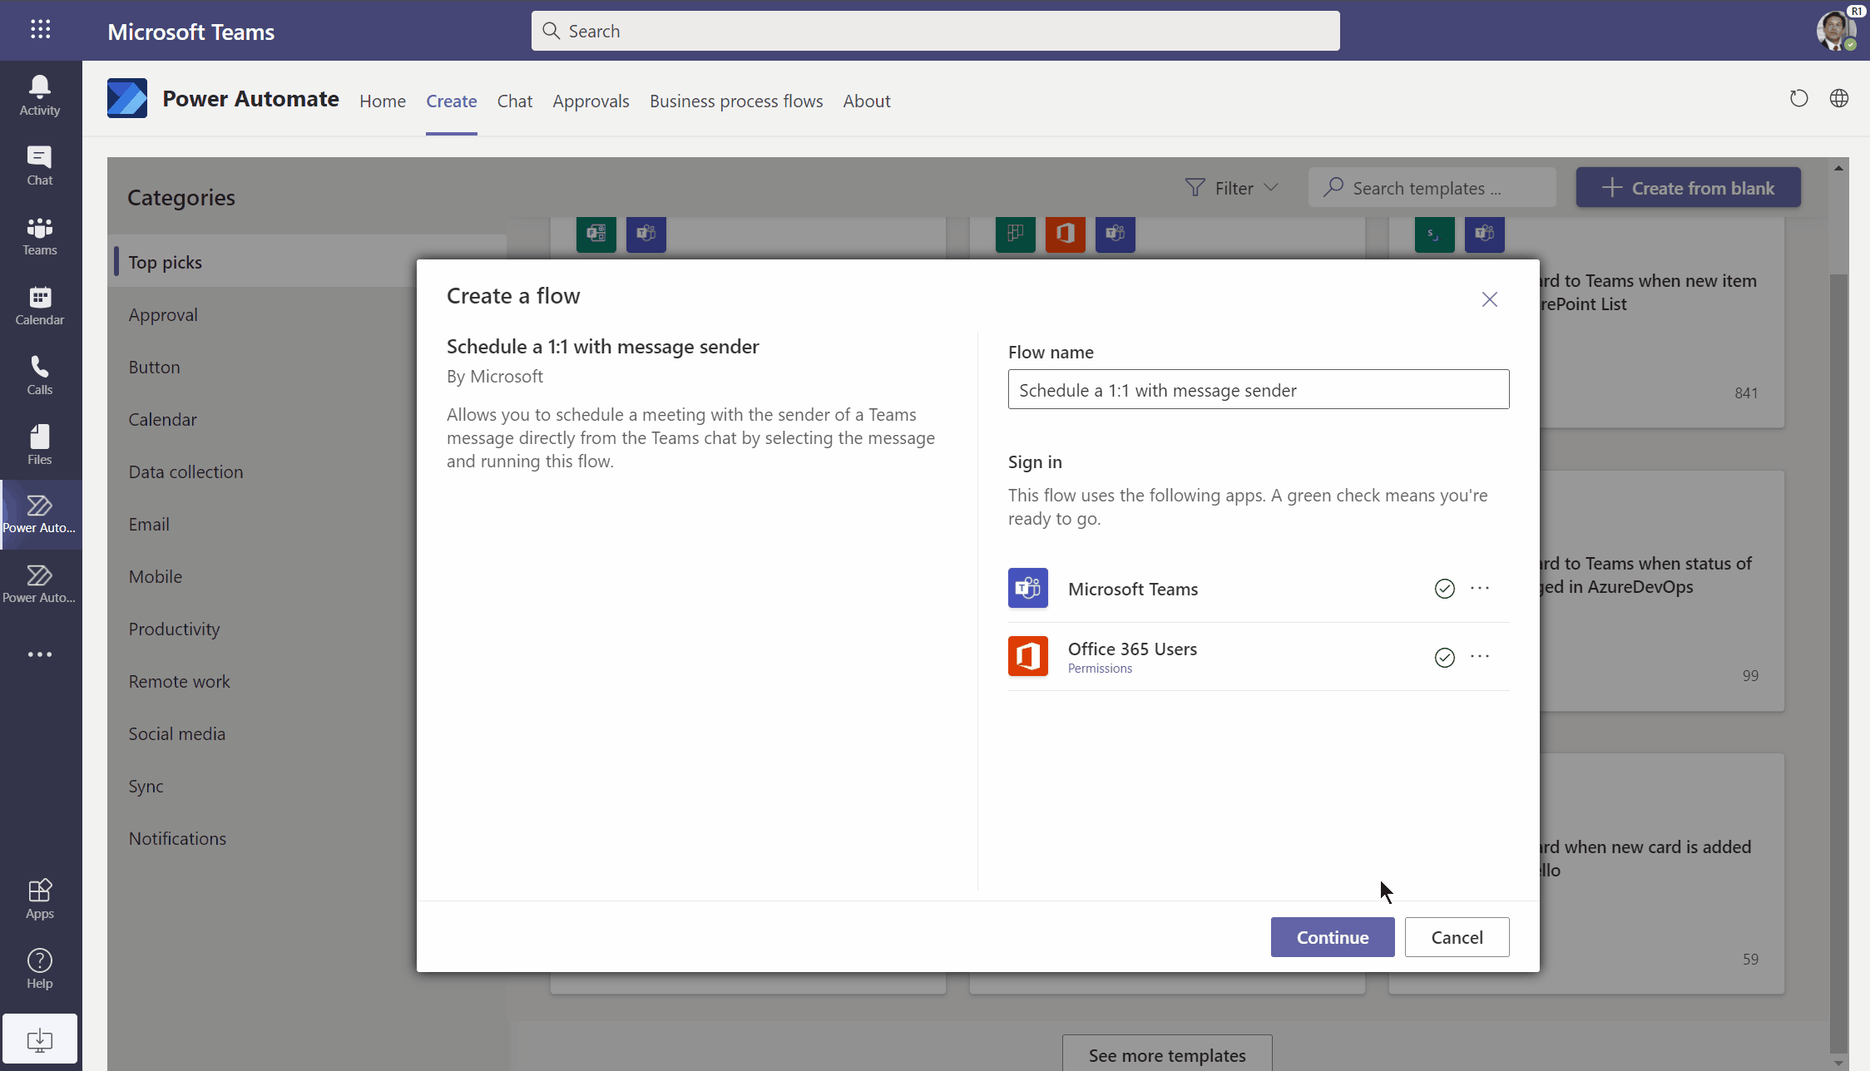Switch to the Approvals tab

(x=591, y=101)
